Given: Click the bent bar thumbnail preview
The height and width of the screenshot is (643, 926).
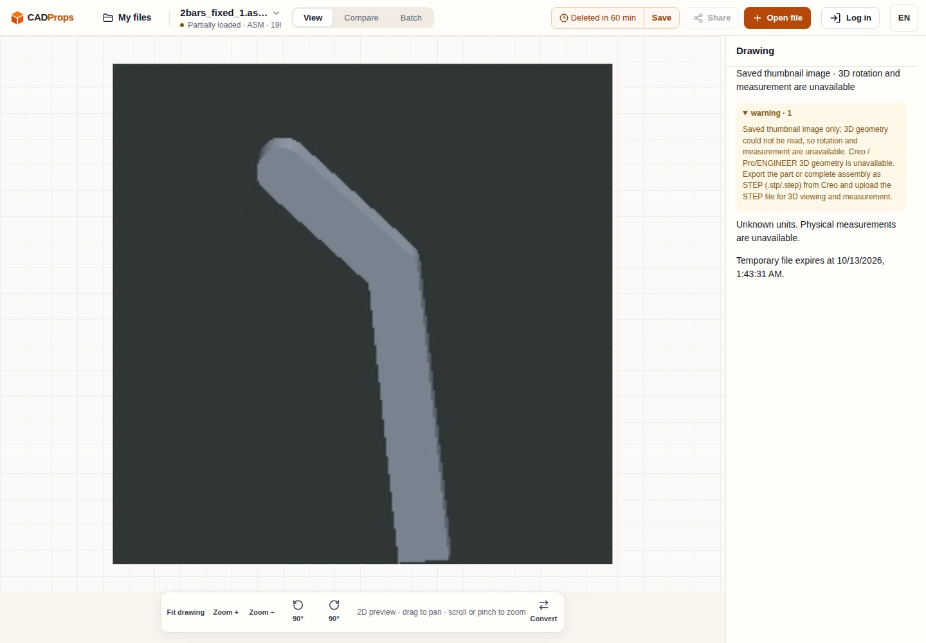Looking at the screenshot, I should coord(363,314).
